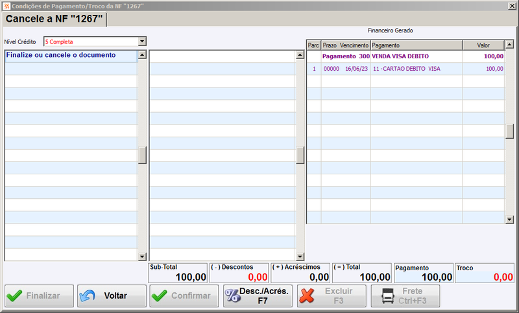The height and width of the screenshot is (313, 519).
Task: Click the Prazo Vencimento column header
Action: pos(346,45)
